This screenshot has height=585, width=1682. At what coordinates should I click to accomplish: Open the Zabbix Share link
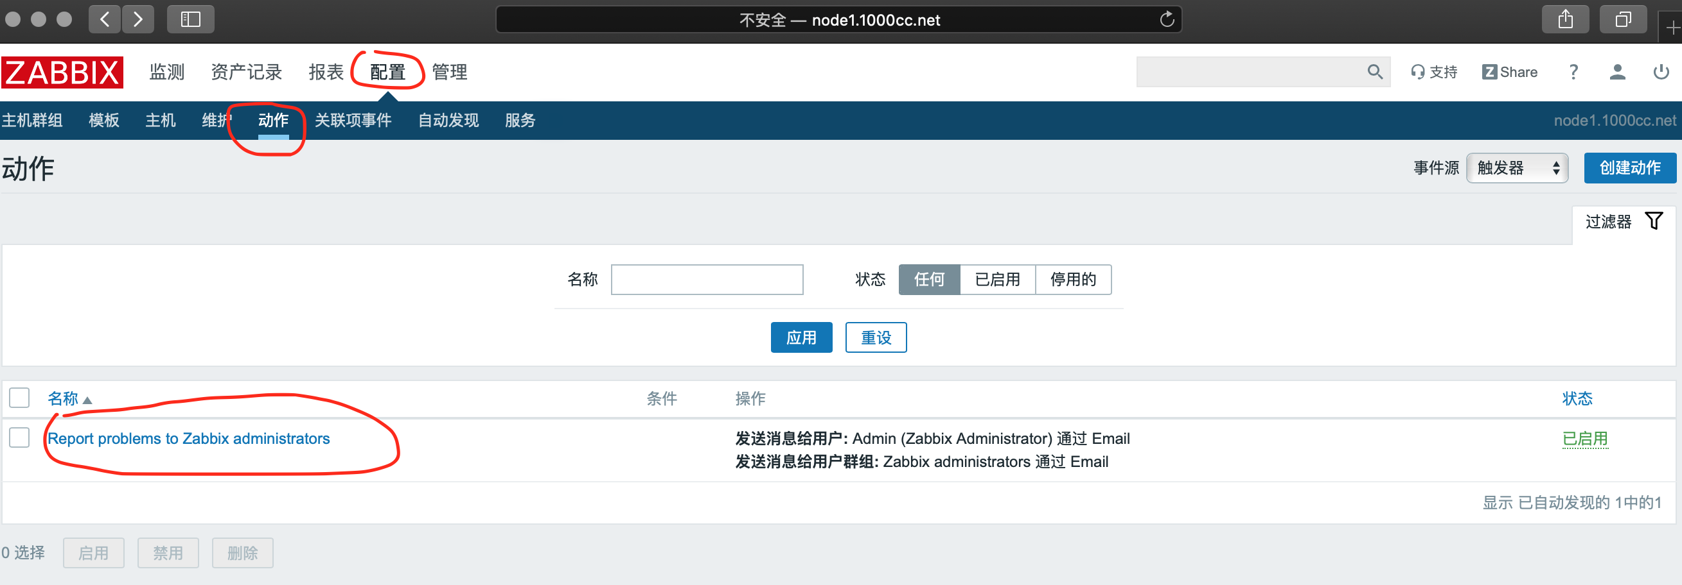pyautogui.click(x=1510, y=72)
